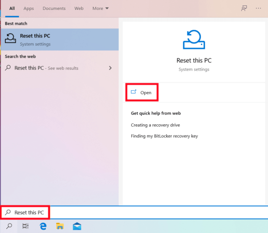
Task: Open the Mail app from the taskbar
Action: tap(77, 226)
